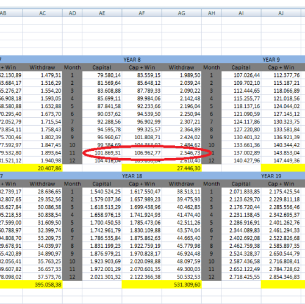This screenshot has height=304, width=305.
Task: Select Year 18 month 12 withdraw 50.532,53
Action: tap(182, 277)
